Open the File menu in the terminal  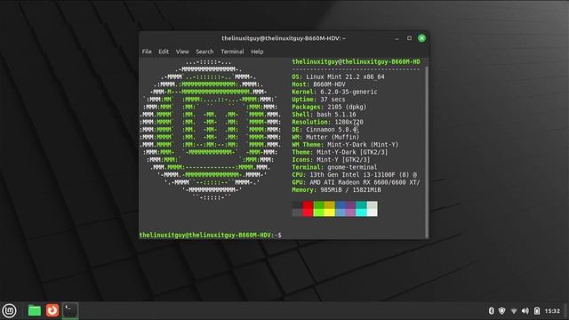tap(147, 52)
